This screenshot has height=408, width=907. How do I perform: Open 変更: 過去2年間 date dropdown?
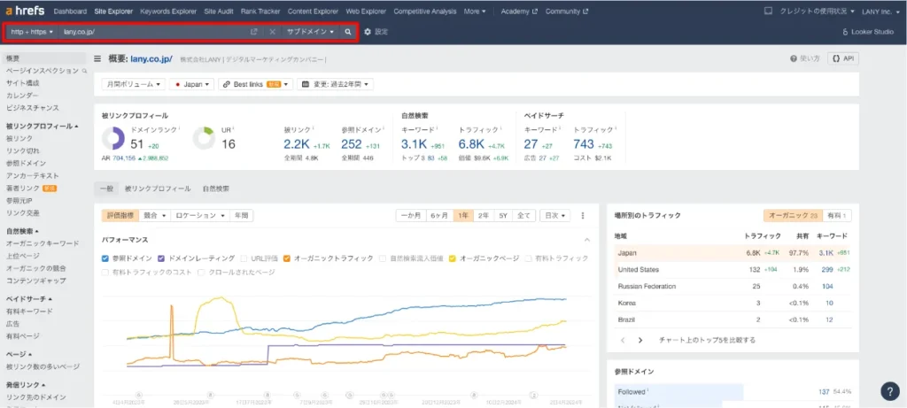pyautogui.click(x=336, y=84)
